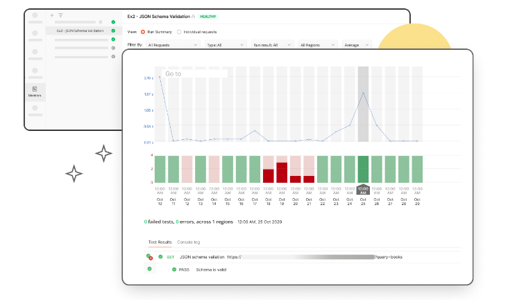
Task: Open the Average dropdown
Action: 356,45
